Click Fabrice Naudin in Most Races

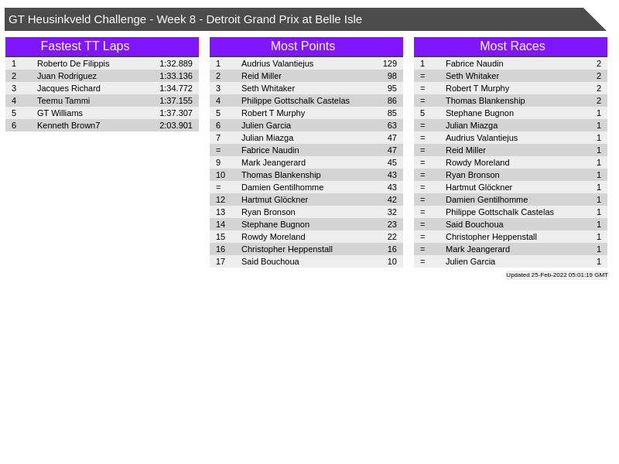[474, 63]
